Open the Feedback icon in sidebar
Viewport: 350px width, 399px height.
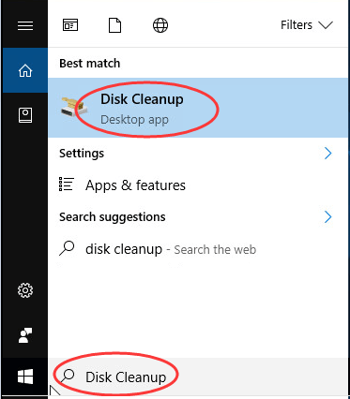coord(25,335)
